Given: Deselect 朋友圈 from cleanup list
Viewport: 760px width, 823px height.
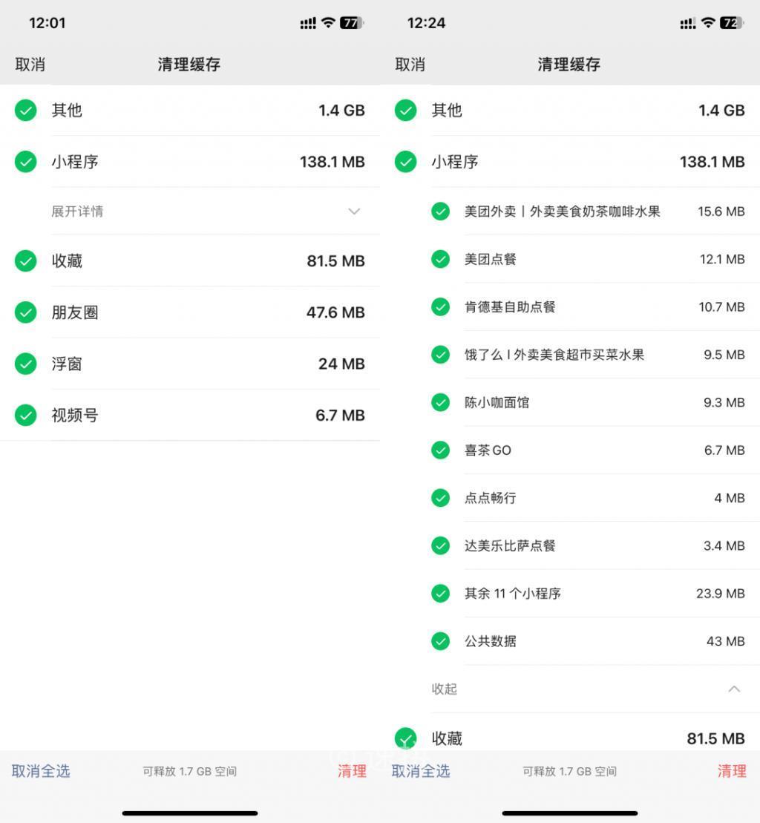Looking at the screenshot, I should 25,312.
